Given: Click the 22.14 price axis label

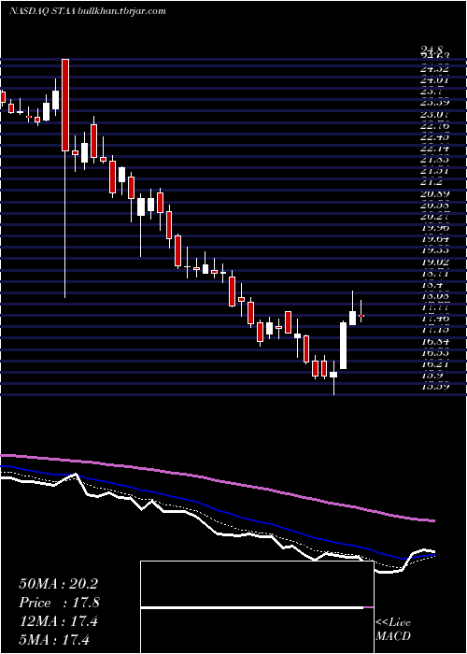Looking at the screenshot, I should coord(434,148).
